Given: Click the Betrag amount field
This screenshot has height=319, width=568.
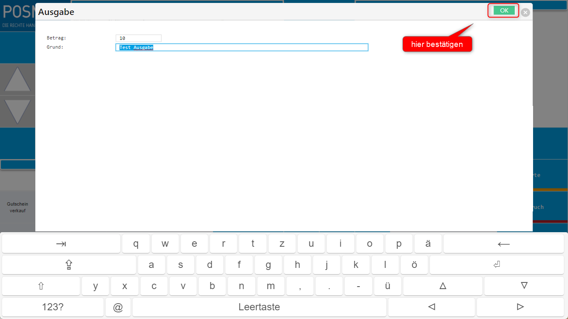Looking at the screenshot, I should 138,38.
